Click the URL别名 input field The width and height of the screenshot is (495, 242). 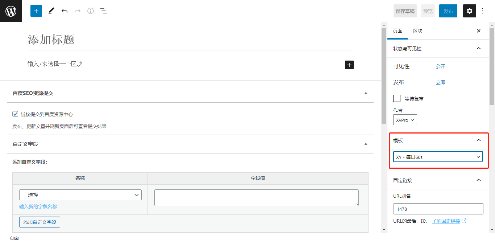point(438,209)
